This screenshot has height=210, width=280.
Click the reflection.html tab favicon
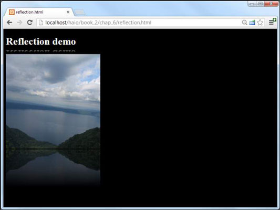[x=12, y=12]
